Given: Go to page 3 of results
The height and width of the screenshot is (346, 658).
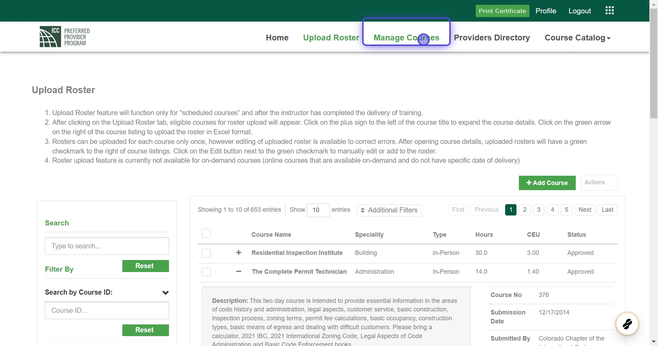Looking at the screenshot, I should (538, 210).
